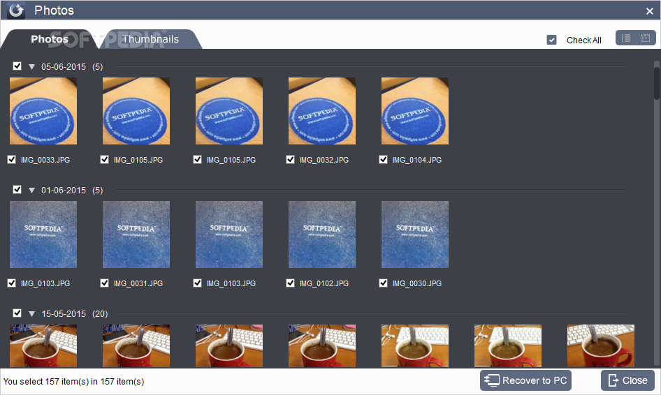Uncheck the IMG_0032.JPG checkbox
Image resolution: width=661 pixels, height=395 pixels.
click(x=291, y=160)
